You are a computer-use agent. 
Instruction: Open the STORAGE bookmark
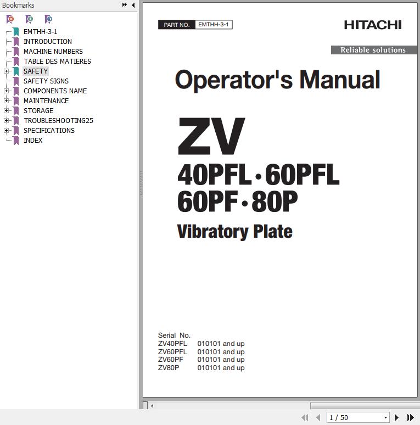tap(38, 111)
